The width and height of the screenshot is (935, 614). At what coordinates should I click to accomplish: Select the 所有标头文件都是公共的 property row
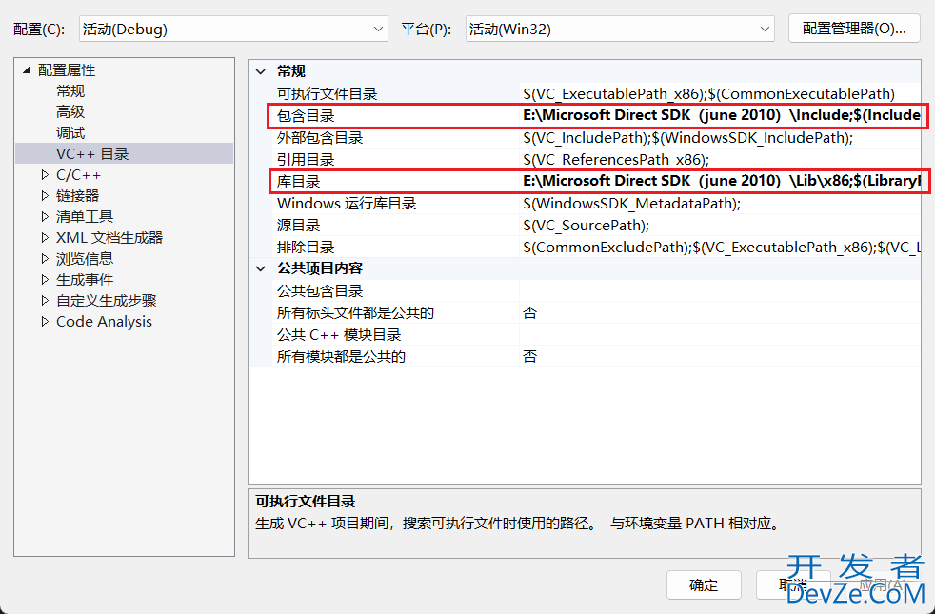596,312
